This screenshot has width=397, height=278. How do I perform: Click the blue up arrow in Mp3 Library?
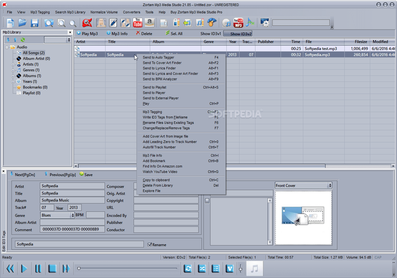point(15,40)
